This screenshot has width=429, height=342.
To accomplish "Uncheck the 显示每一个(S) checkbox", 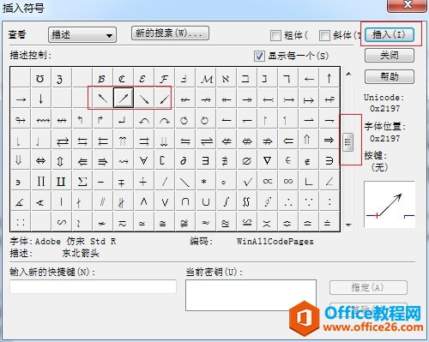I will (259, 56).
